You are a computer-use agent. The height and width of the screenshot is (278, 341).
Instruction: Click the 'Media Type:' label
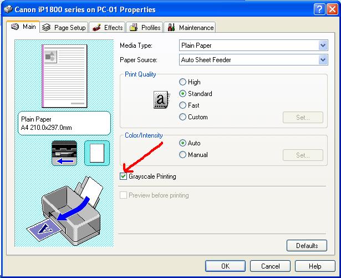coord(136,46)
